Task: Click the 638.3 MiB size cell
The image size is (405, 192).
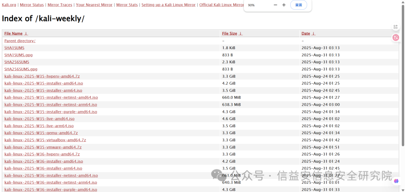Action: [231, 105]
